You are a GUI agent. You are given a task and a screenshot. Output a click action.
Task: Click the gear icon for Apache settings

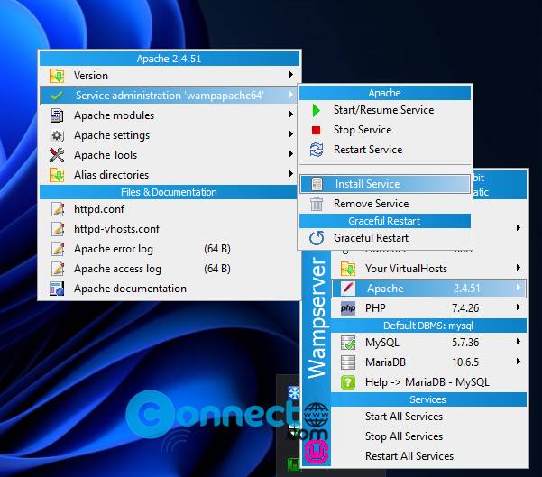tap(57, 135)
